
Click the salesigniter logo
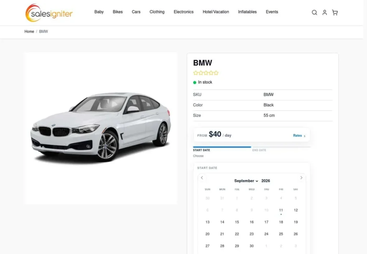coord(49,13)
